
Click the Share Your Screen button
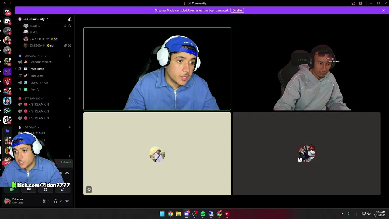tap(29, 189)
